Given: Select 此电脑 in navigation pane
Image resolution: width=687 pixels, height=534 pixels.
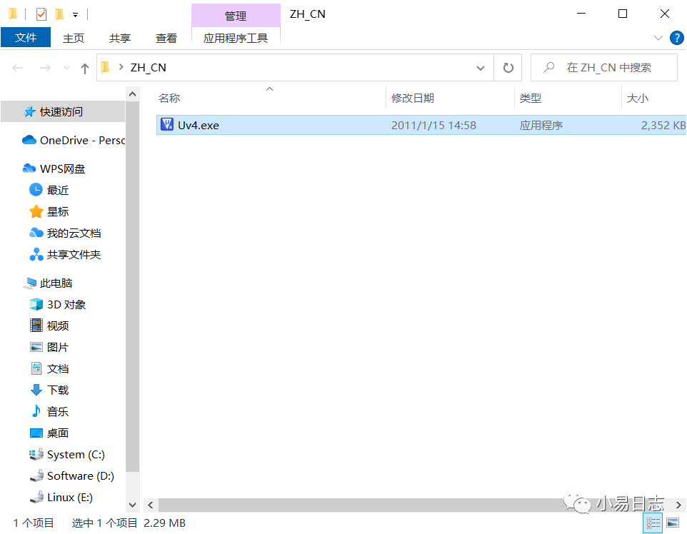Looking at the screenshot, I should point(47,283).
